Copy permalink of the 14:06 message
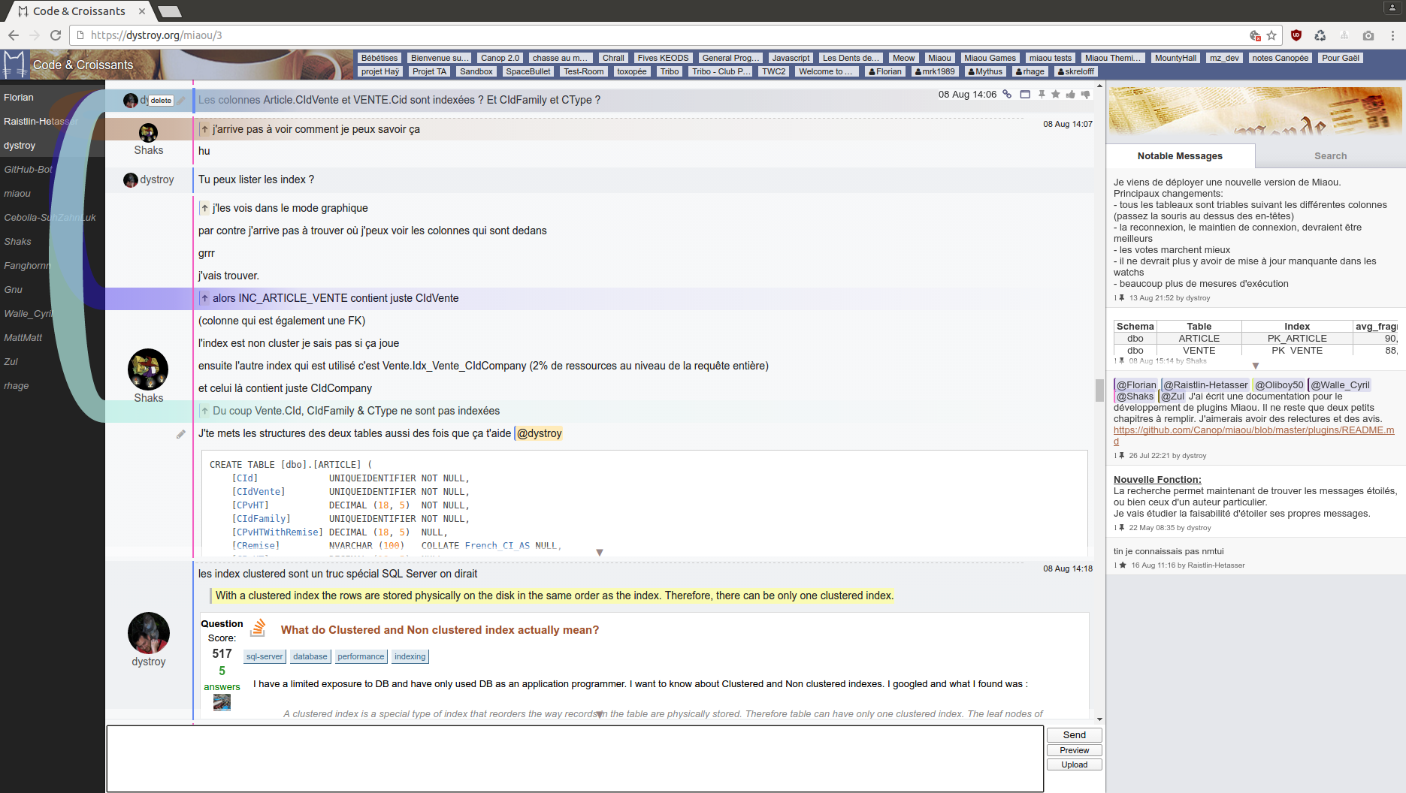 (1007, 95)
